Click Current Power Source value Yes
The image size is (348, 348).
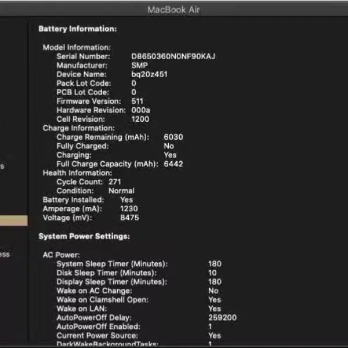(215, 336)
